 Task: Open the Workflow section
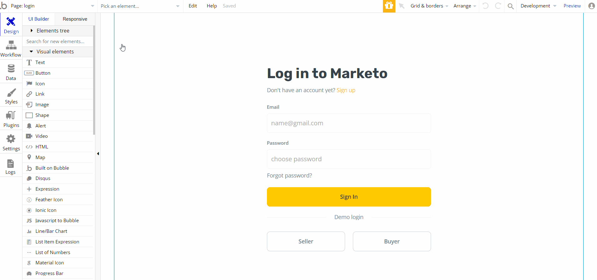click(x=11, y=48)
